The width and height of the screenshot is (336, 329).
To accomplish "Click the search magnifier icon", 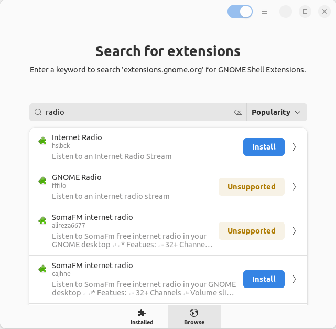I will click(x=38, y=112).
